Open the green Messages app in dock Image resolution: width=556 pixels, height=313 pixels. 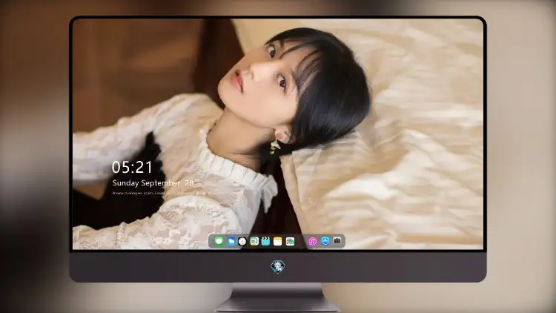tap(219, 241)
